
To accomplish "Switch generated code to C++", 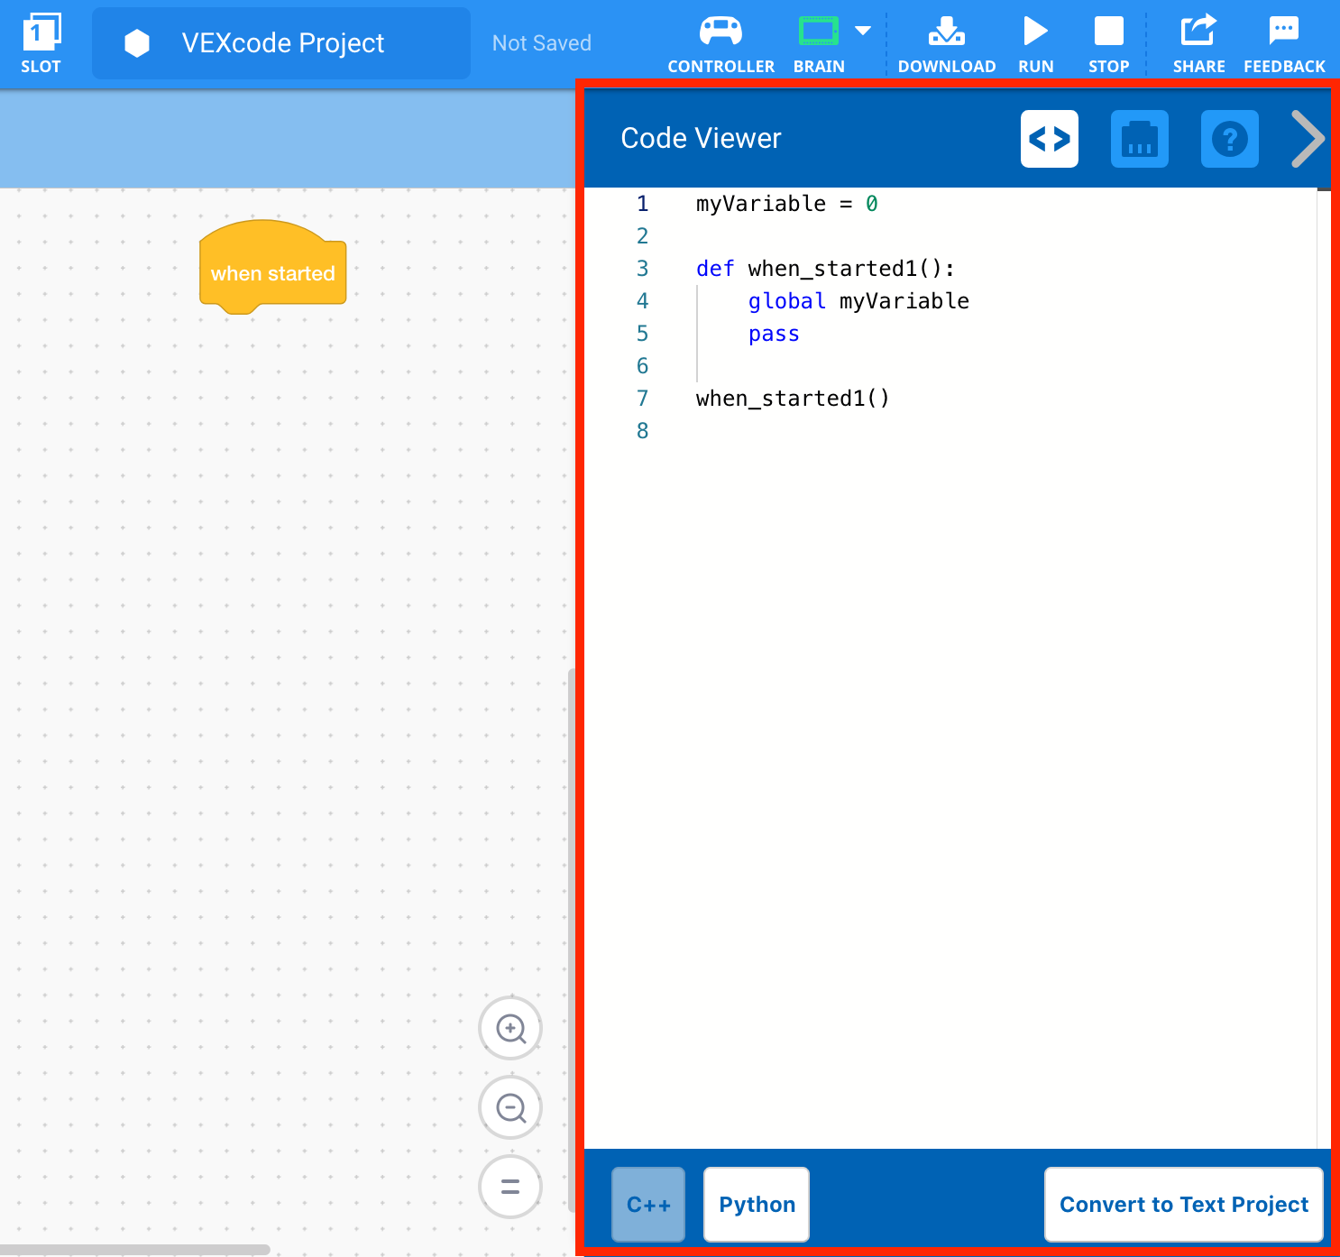I will (x=647, y=1204).
